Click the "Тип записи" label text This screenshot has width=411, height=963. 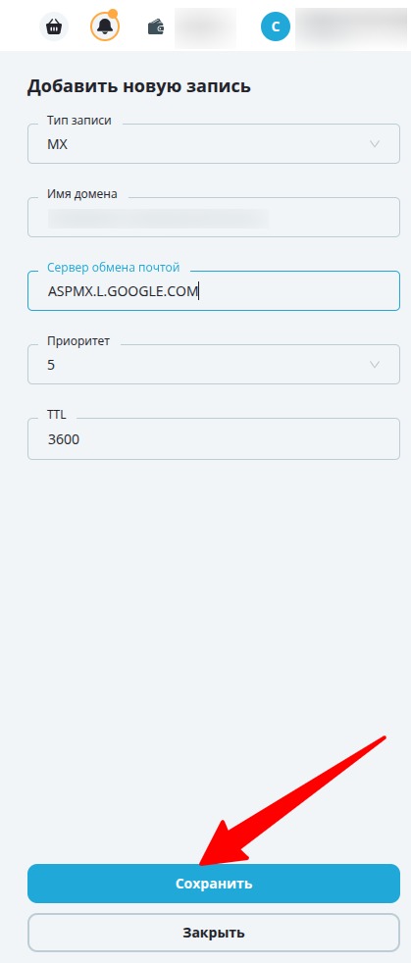[x=79, y=121]
